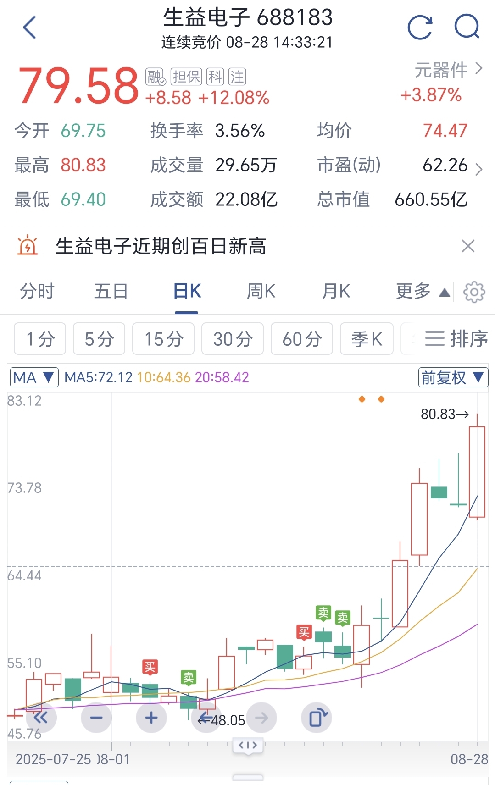
Task: Tap the back arrow icon
Action: (x=29, y=28)
